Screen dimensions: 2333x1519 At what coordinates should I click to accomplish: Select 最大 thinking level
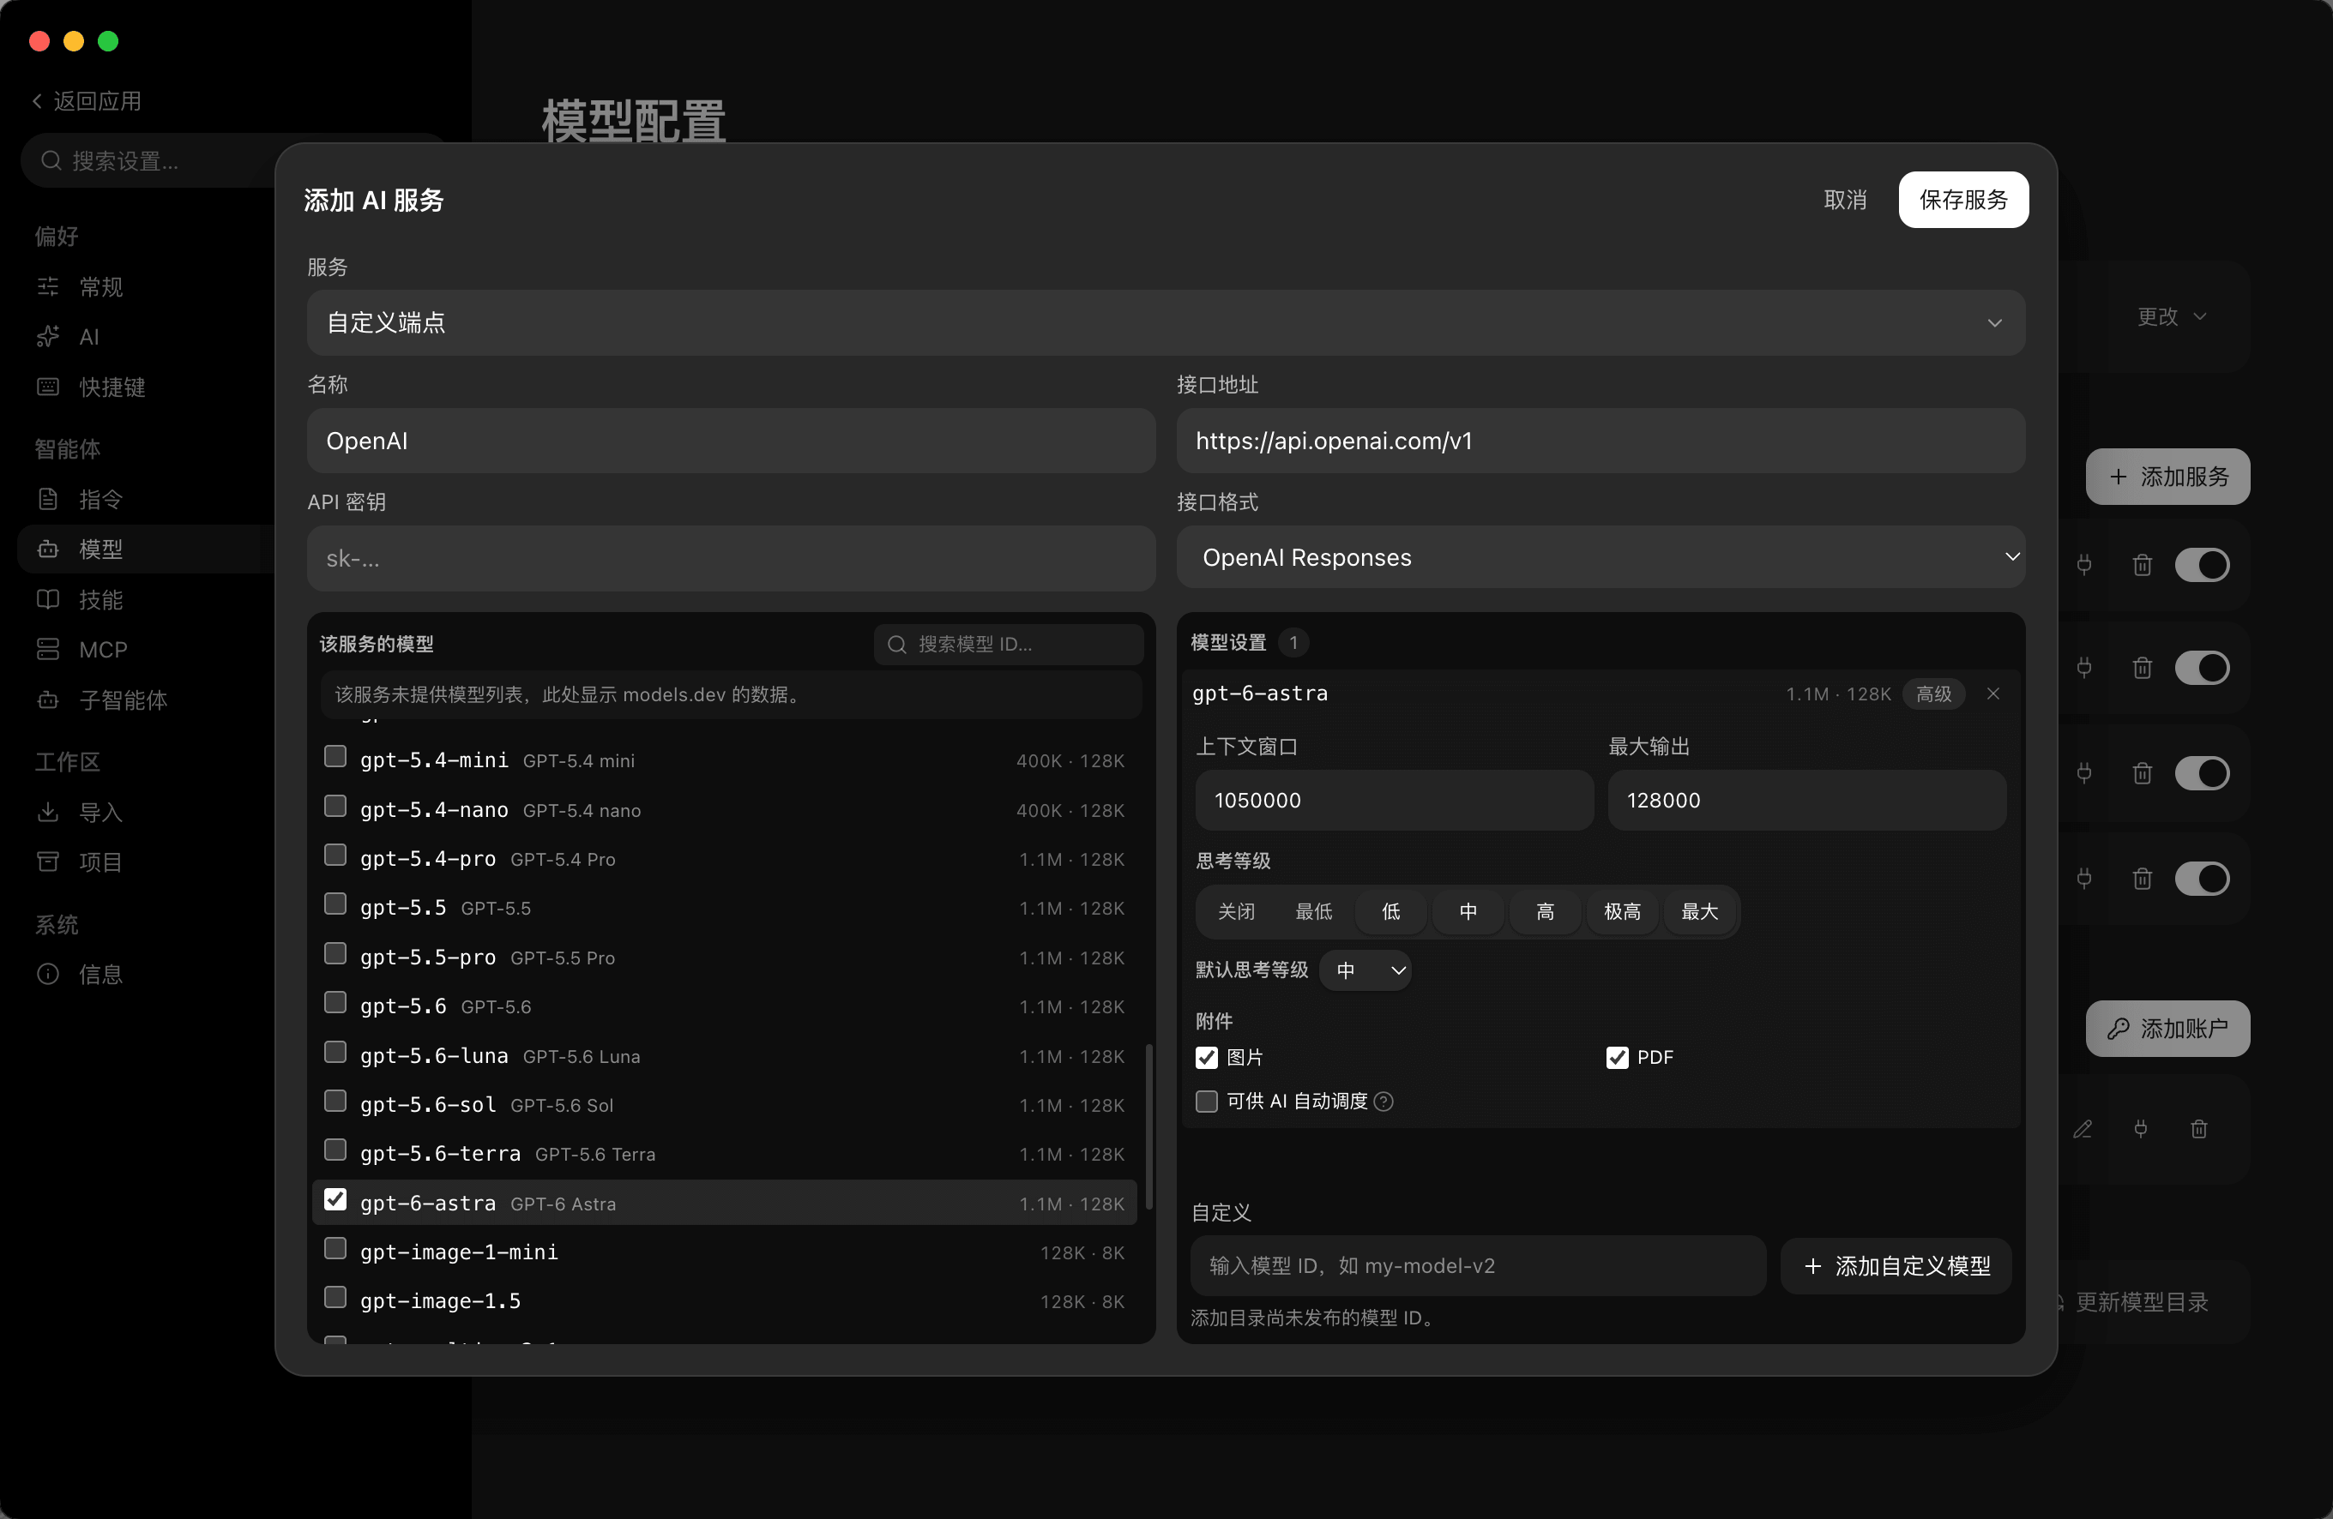coord(1700,911)
